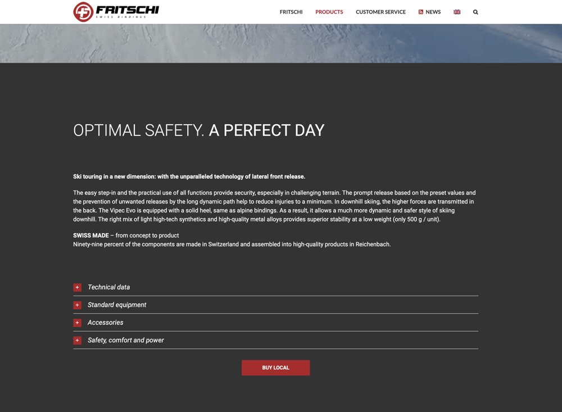The height and width of the screenshot is (412, 562).
Task: Click the bold line 'Ski touring in a new dimension'
Action: [189, 177]
